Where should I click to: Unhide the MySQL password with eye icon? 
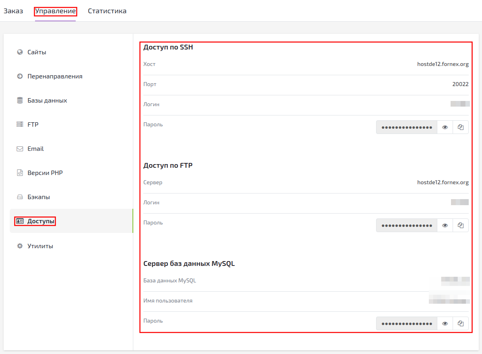[x=445, y=323]
